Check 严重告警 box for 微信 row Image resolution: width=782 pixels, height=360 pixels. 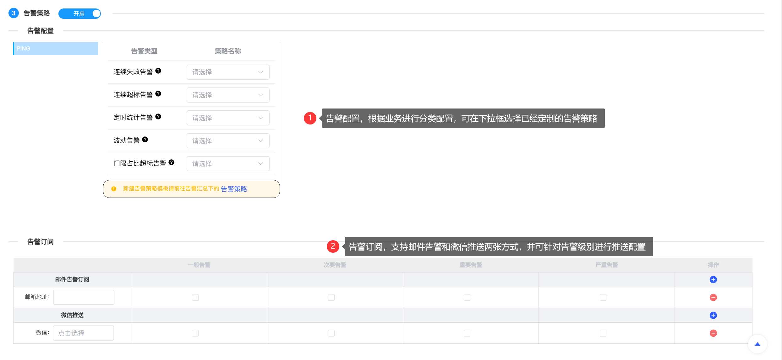(603, 333)
